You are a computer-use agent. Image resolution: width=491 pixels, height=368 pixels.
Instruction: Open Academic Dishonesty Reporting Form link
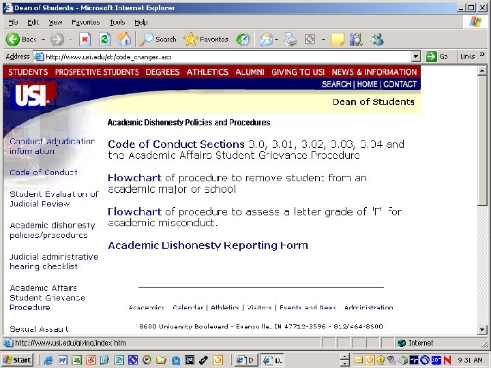tap(208, 245)
